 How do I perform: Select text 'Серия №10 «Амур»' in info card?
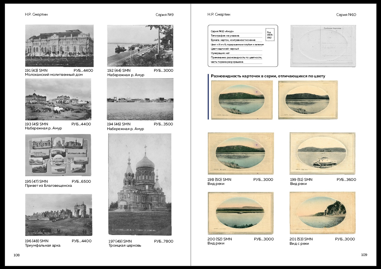click(222, 31)
